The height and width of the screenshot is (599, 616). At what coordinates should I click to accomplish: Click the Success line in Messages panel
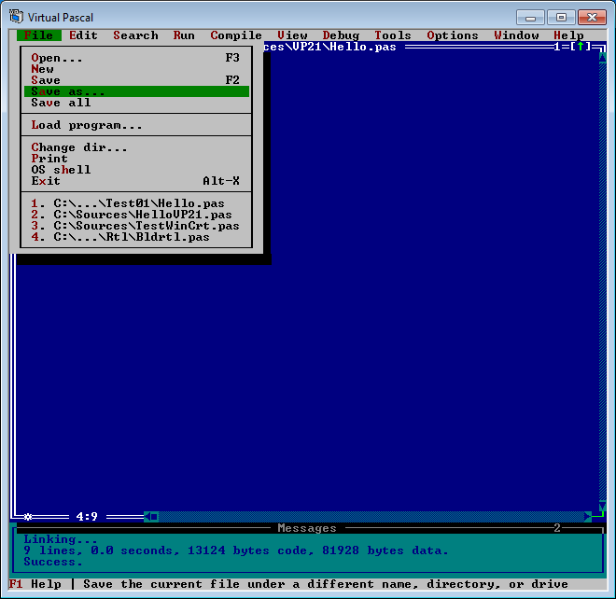(53, 562)
